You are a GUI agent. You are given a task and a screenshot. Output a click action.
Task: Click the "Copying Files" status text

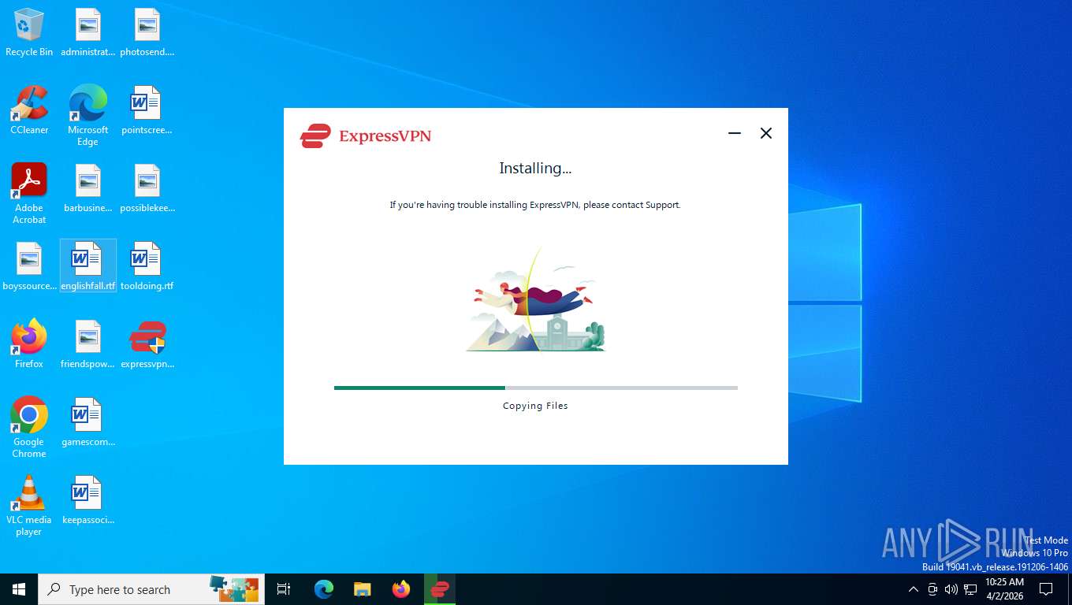pos(535,406)
